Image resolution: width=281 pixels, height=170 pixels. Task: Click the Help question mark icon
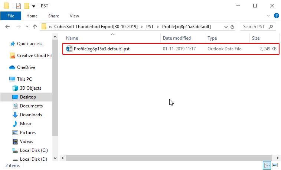(x=276, y=16)
